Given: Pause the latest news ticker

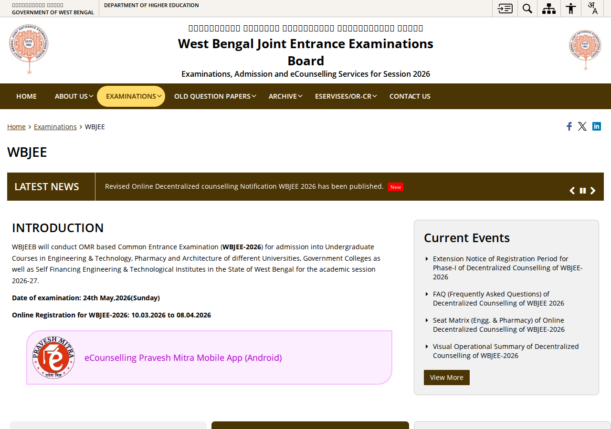Looking at the screenshot, I should [x=583, y=191].
